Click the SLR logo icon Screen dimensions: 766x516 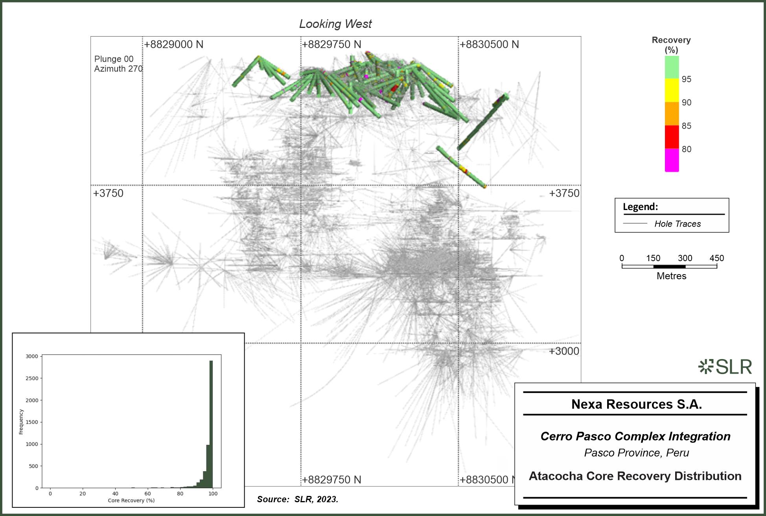706,366
